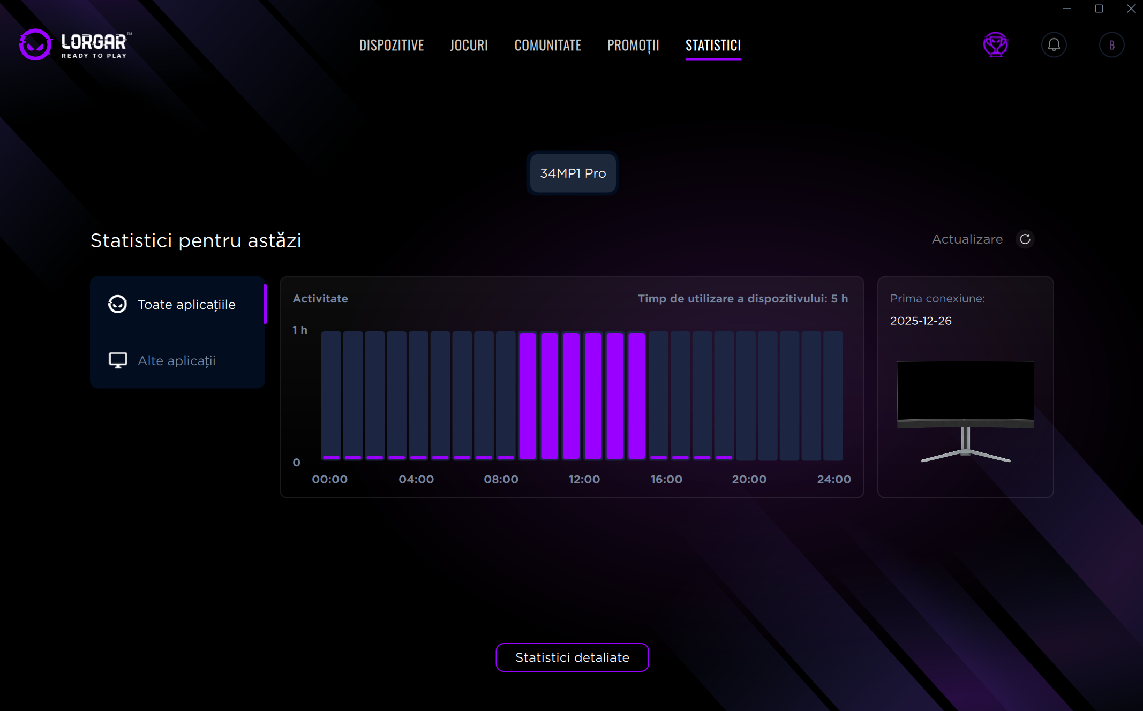
Task: Select Alte aplicații in the sidebar
Action: click(177, 360)
